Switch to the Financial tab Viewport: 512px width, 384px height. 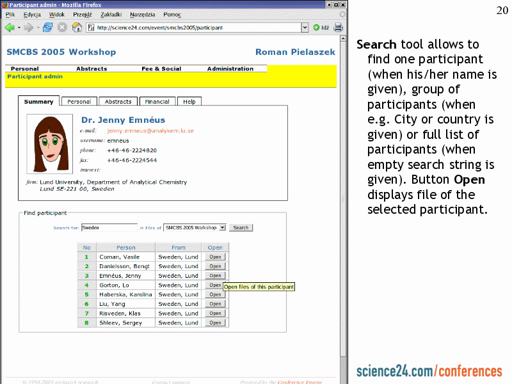pos(157,101)
